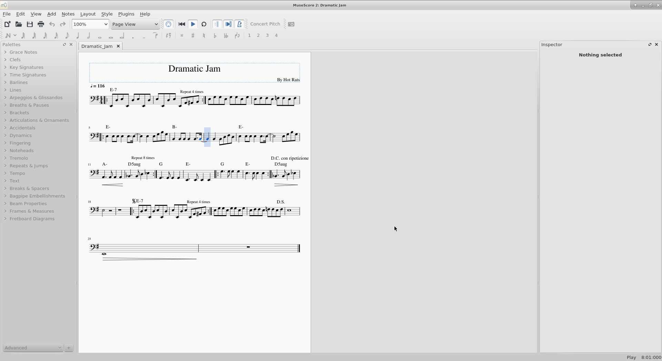Toggle Concert Pitch display

click(265, 24)
